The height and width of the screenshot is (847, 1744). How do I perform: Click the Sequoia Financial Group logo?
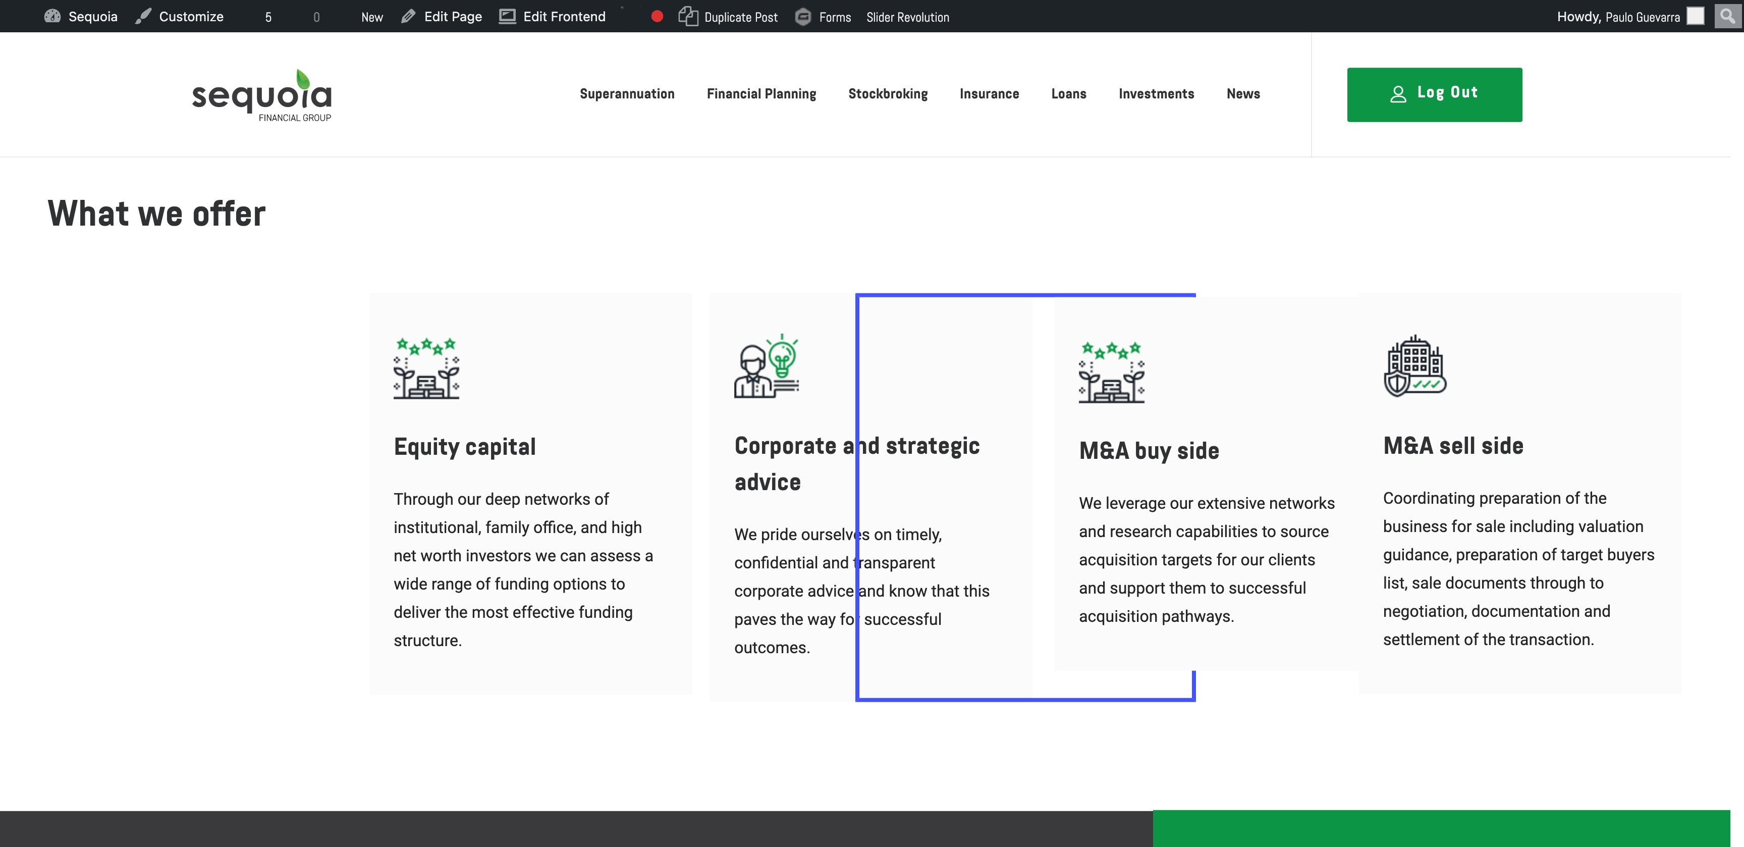coord(262,95)
